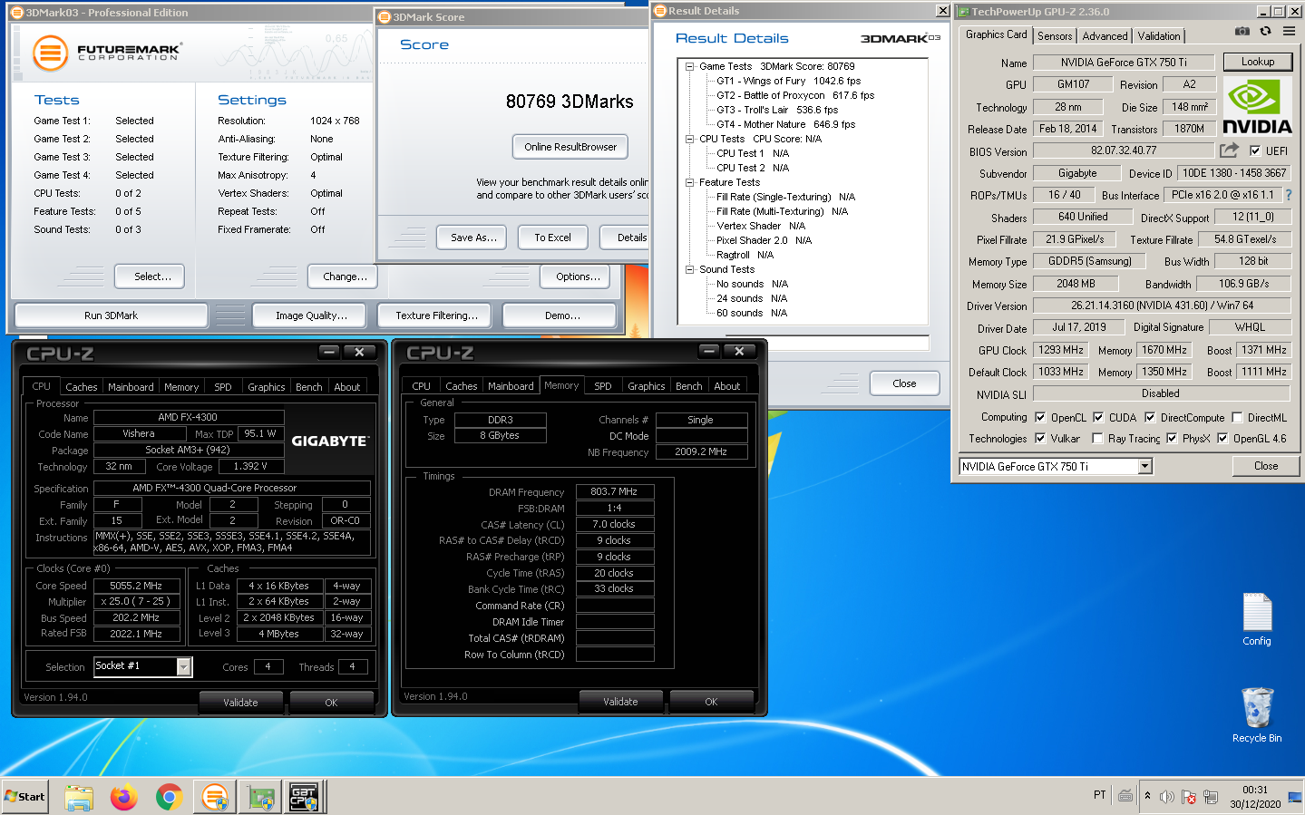Screen dimensions: 1305x815
Task: Click the BIOS share/export arrow icon
Action: (x=1229, y=150)
